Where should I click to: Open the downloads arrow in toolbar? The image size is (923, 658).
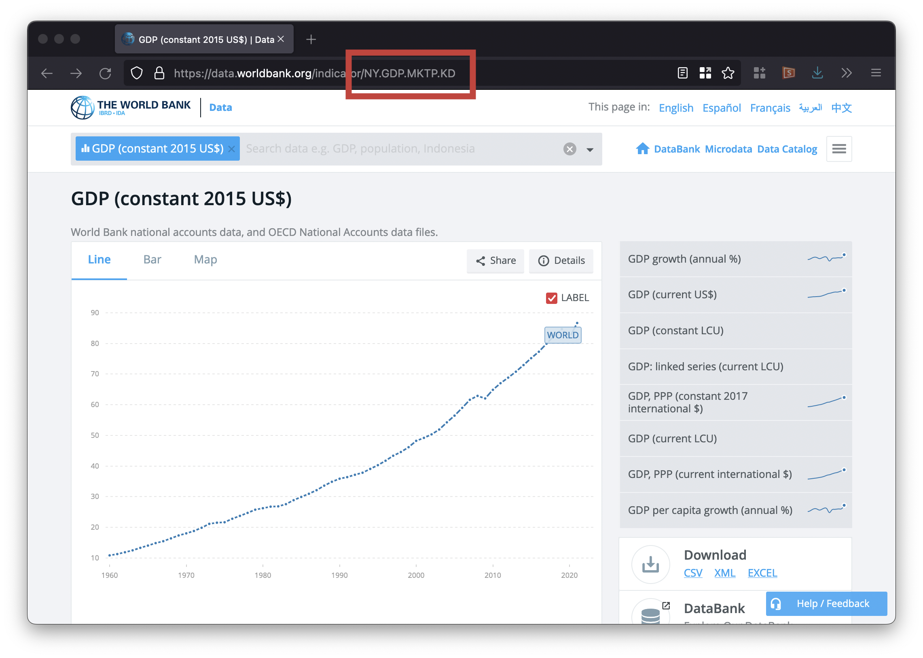point(817,73)
